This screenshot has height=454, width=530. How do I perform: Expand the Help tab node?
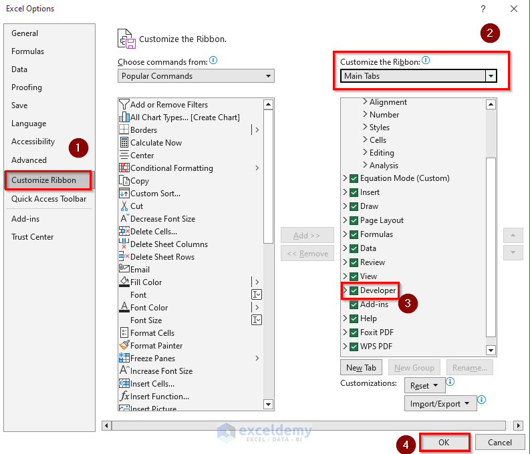tap(345, 318)
